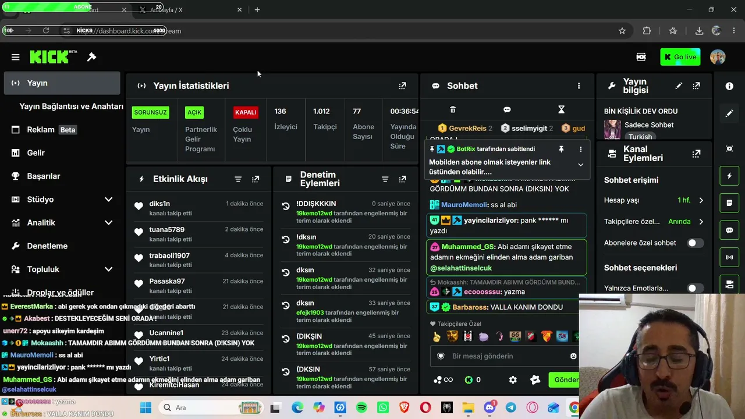Open the Denetleme sidebar item
Image resolution: width=745 pixels, height=419 pixels.
(62, 246)
